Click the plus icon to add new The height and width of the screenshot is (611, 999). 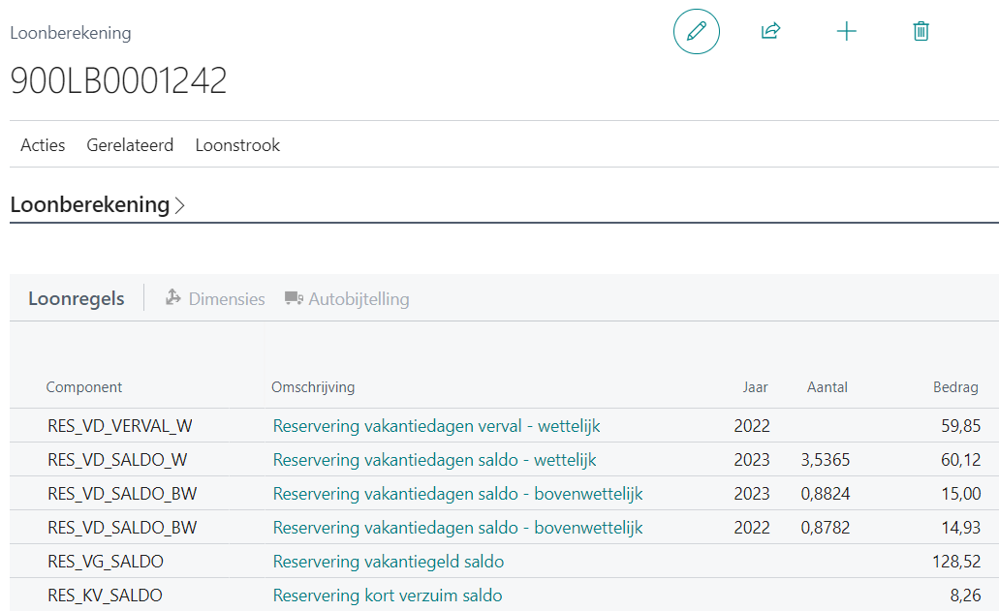click(846, 31)
